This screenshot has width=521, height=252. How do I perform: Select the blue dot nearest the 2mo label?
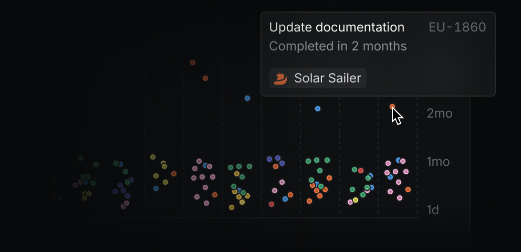point(318,109)
